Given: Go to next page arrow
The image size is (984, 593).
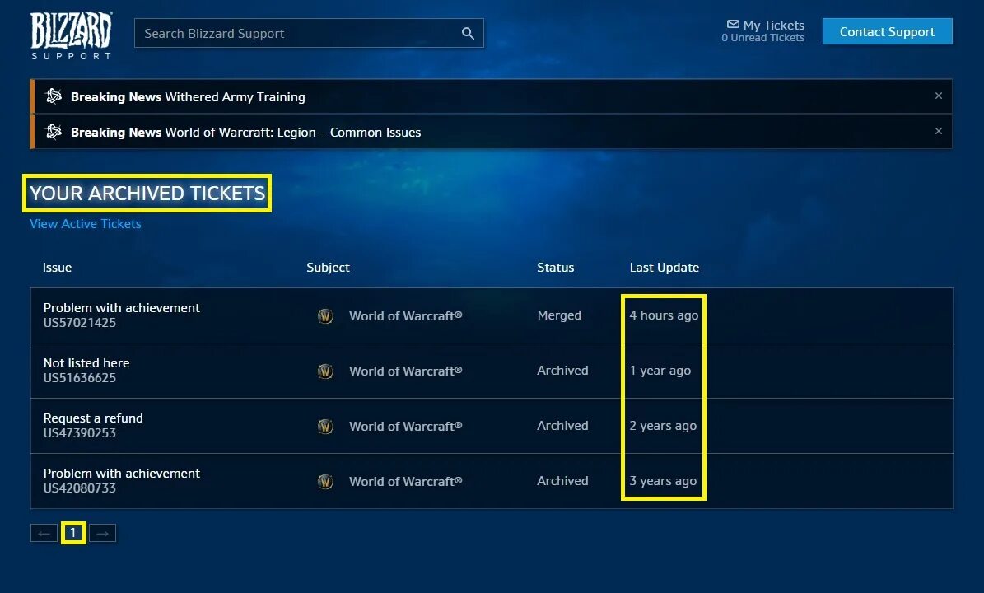Looking at the screenshot, I should tap(103, 534).
